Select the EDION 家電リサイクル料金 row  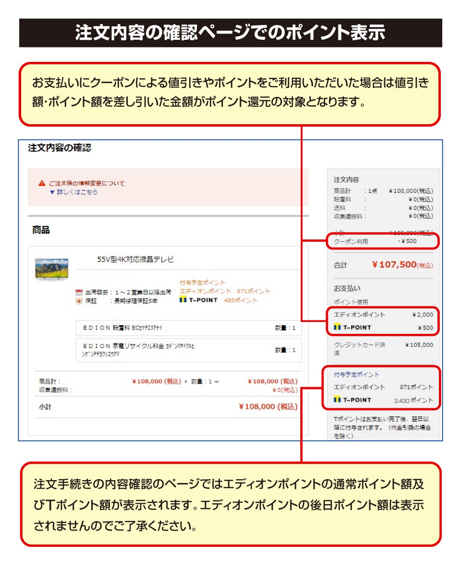coord(189,350)
